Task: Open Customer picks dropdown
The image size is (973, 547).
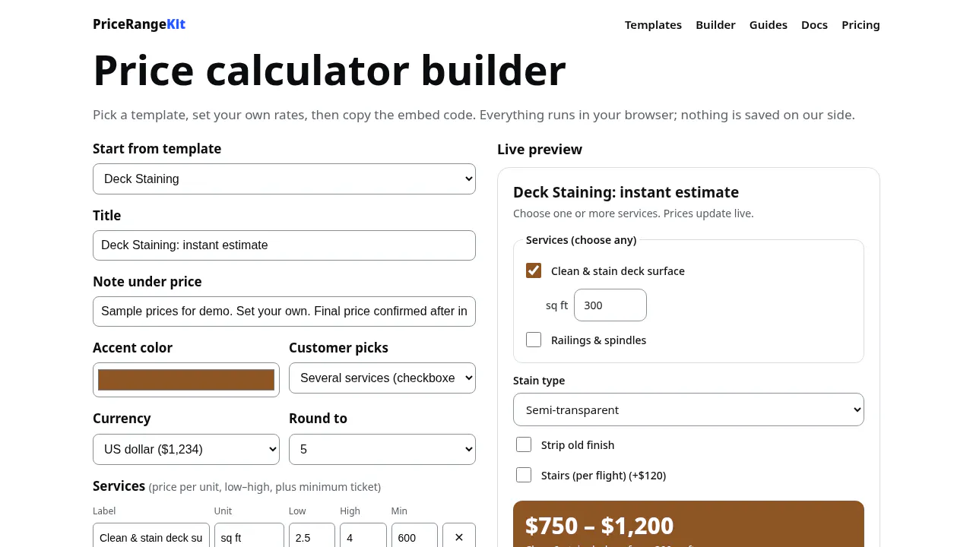Action: point(382,378)
